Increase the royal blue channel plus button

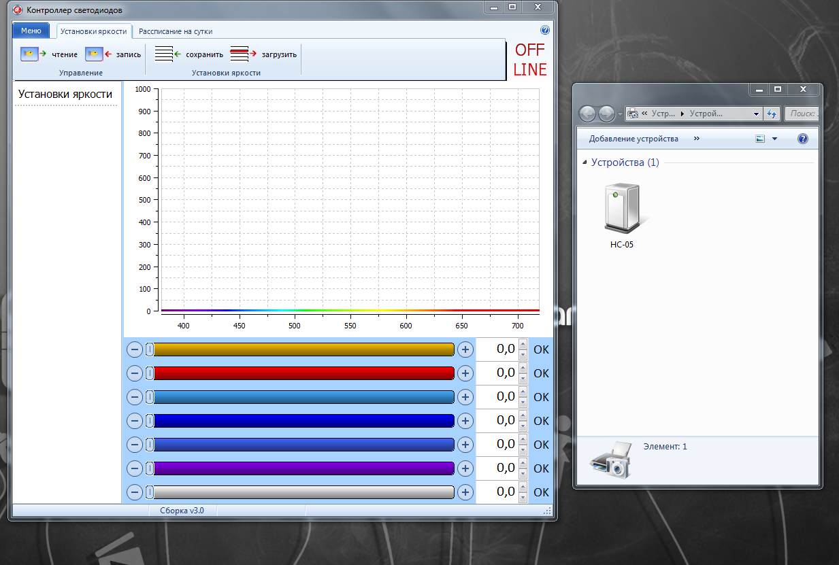(x=465, y=445)
